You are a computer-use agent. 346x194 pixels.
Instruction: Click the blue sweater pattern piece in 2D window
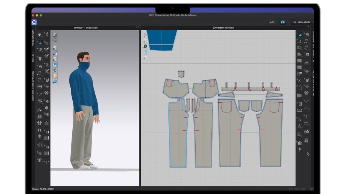(x=161, y=39)
